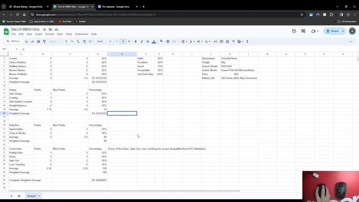The width and height of the screenshot is (359, 202).
Task: Open the Share options dropdown arrow
Action: pyautogui.click(x=343, y=31)
